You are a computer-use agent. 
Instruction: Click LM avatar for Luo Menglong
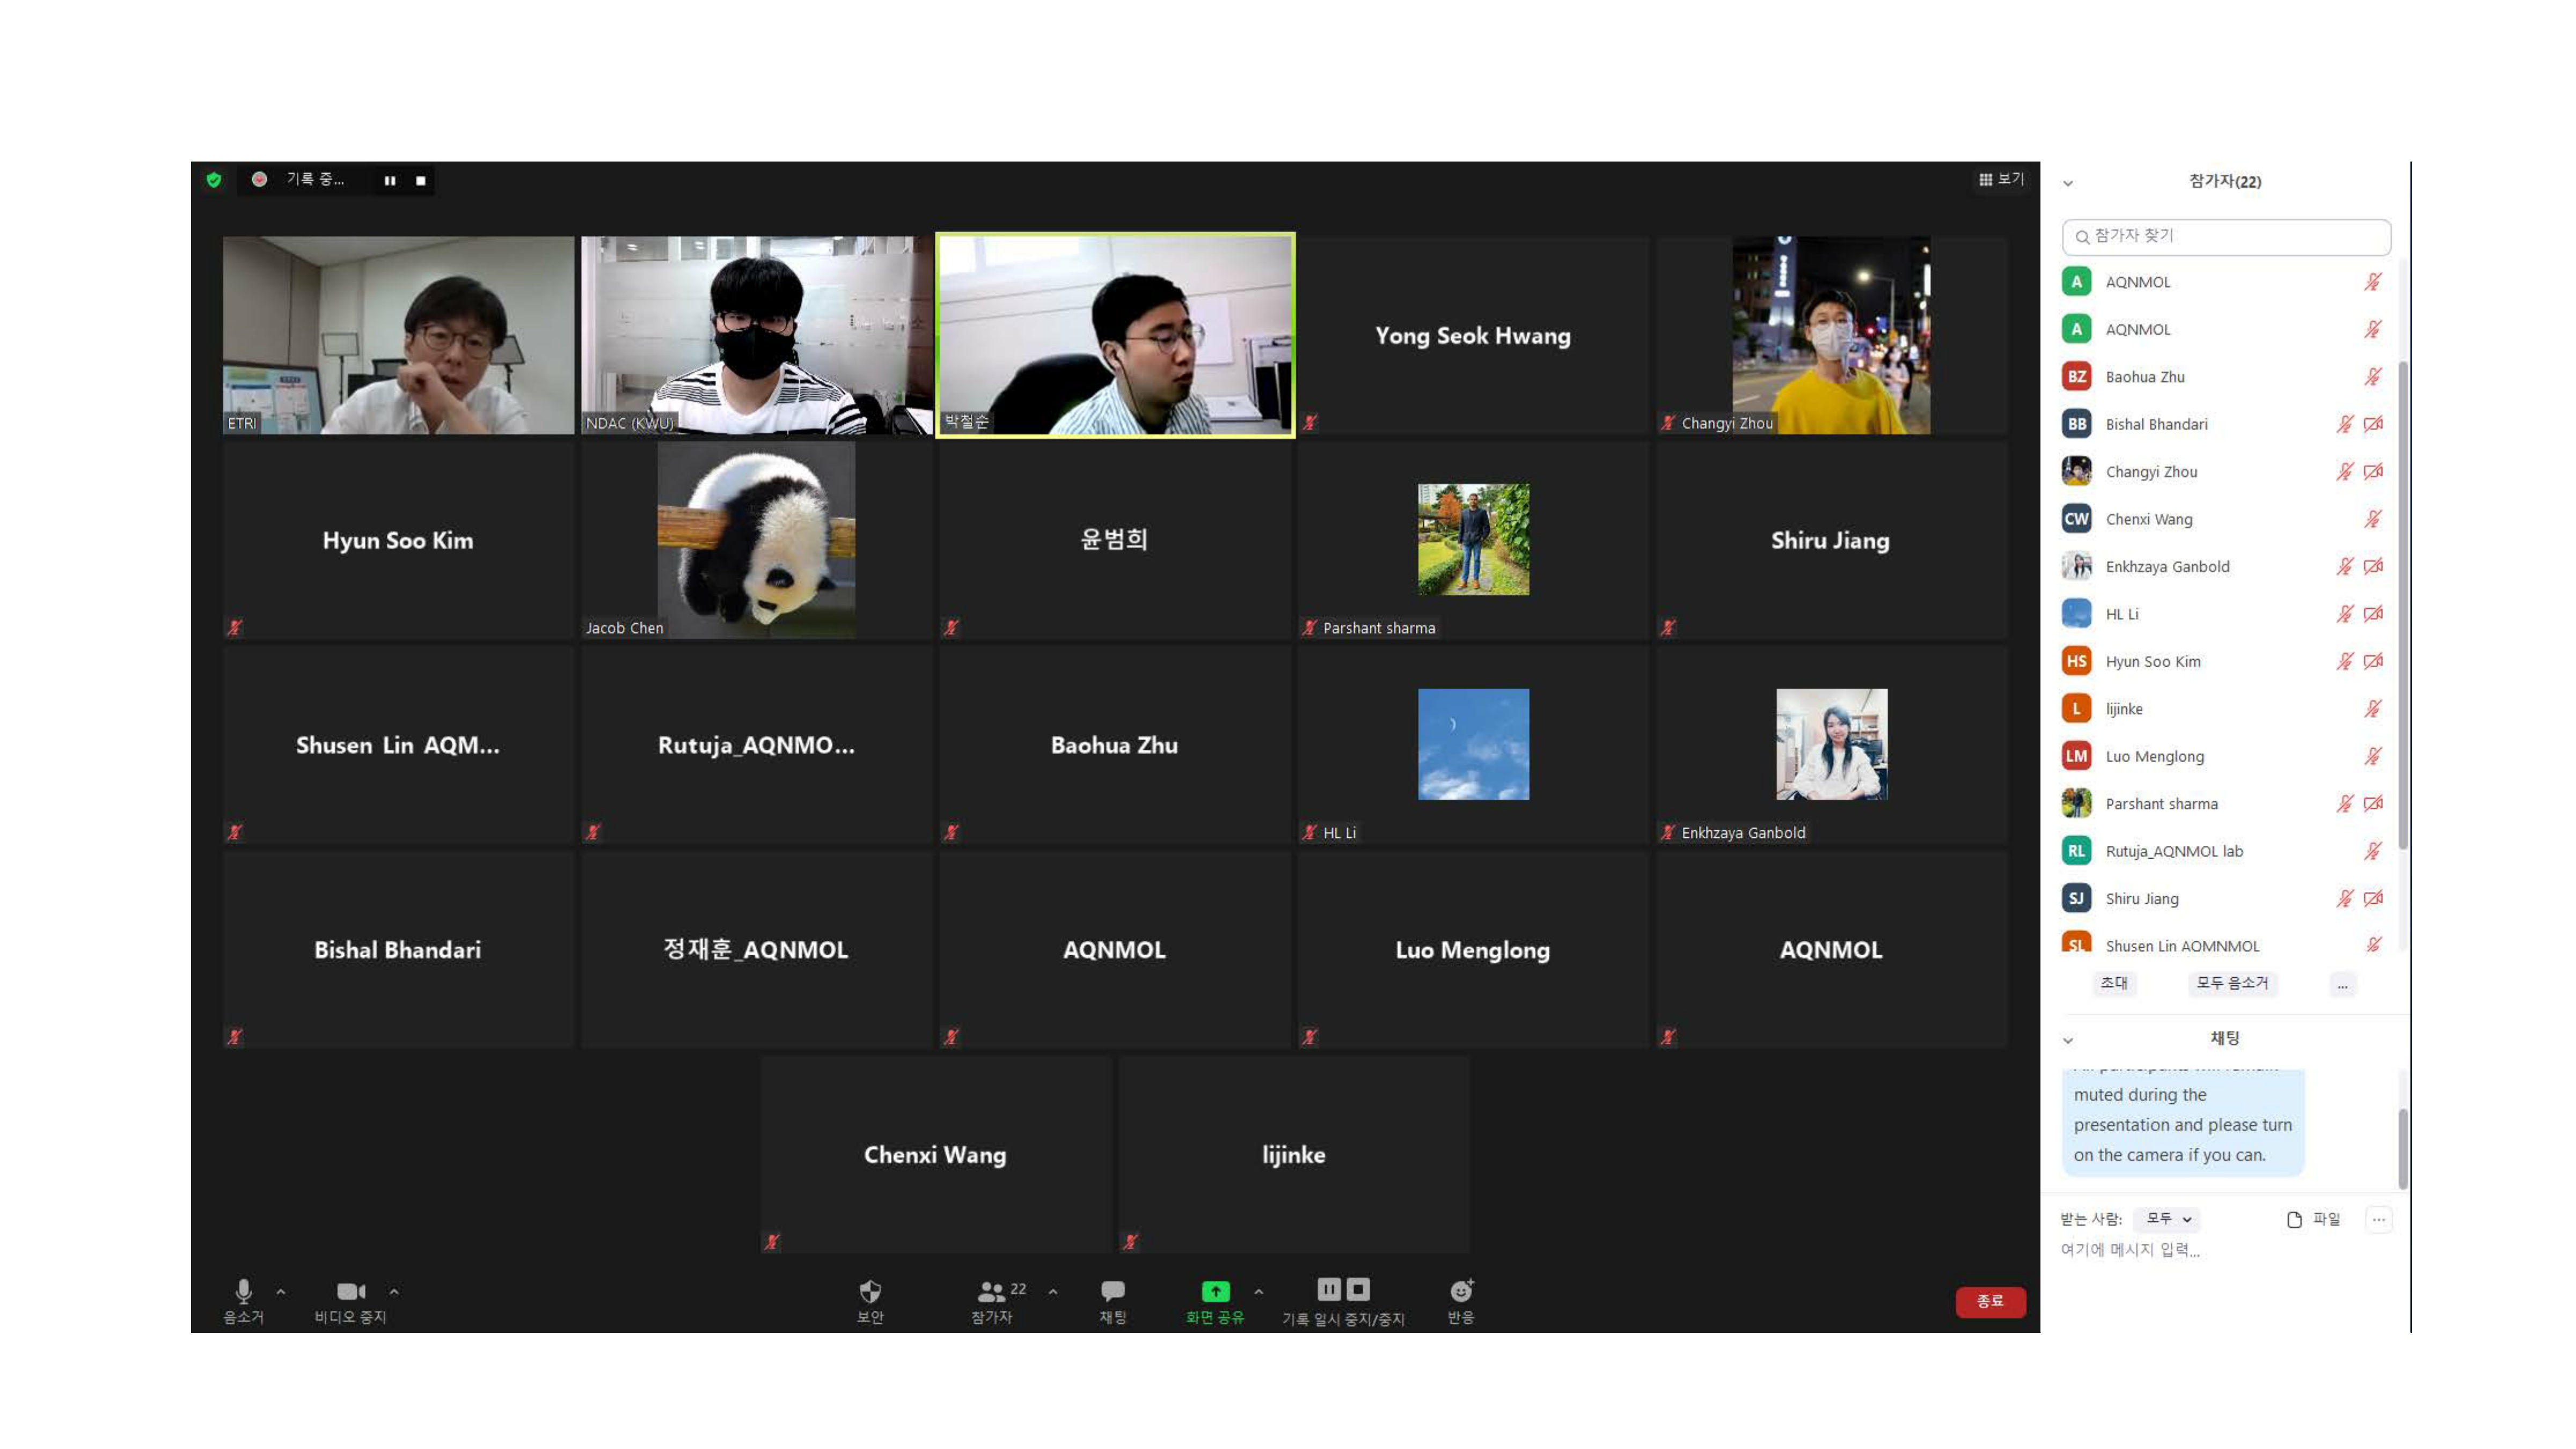click(2077, 756)
